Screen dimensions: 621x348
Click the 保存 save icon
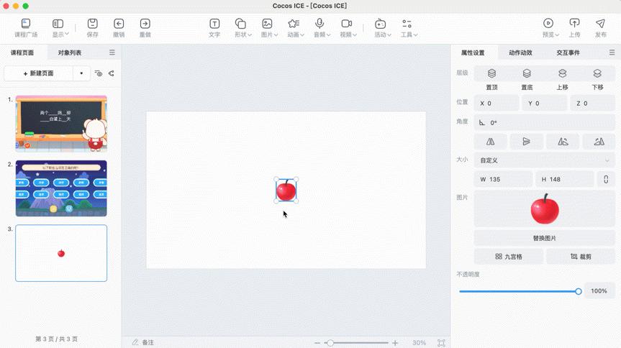[x=92, y=24]
